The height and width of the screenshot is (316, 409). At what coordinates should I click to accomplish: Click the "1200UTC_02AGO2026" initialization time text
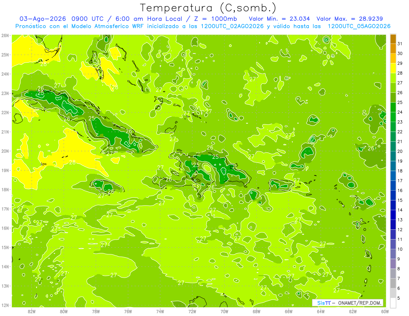pyautogui.click(x=232, y=26)
